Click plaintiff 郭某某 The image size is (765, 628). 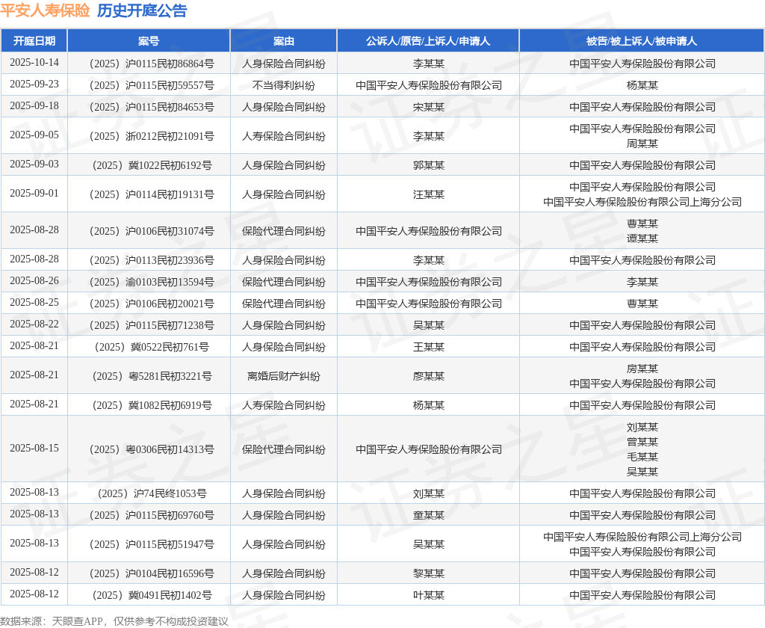pos(428,165)
